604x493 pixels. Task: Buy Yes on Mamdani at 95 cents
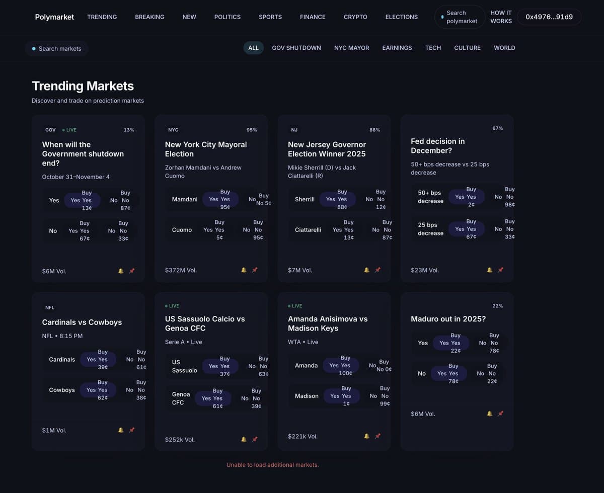[x=220, y=199]
